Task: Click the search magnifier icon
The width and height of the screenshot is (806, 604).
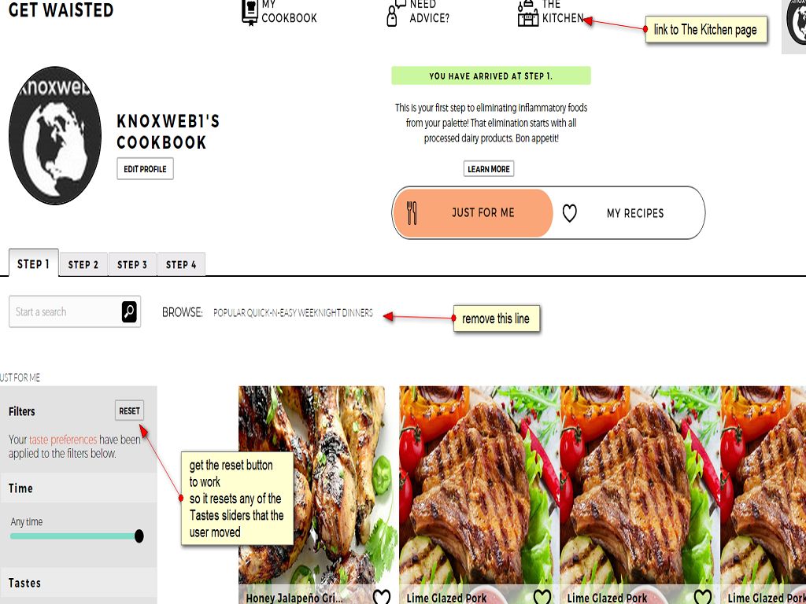Action: [x=129, y=311]
